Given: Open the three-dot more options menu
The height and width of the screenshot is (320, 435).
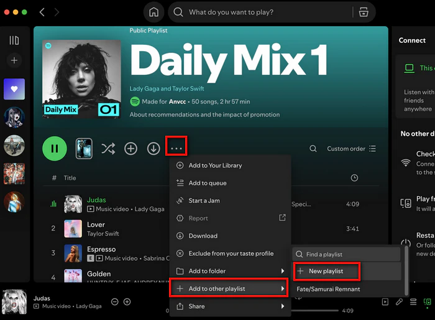Looking at the screenshot, I should coord(176,148).
